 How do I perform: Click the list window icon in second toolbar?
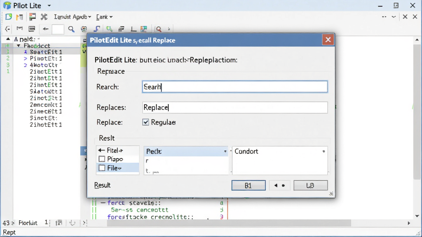tap(32, 29)
